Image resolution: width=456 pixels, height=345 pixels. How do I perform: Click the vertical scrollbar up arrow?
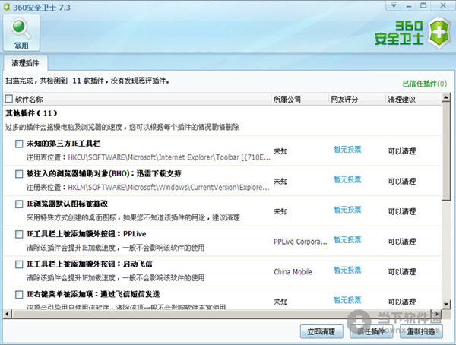[x=446, y=97]
